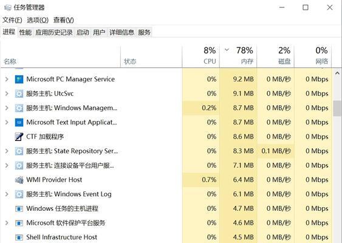This screenshot has height=243, width=342.
Task: Expand 服务主机: State Repository Service group
Action: (x=7, y=151)
